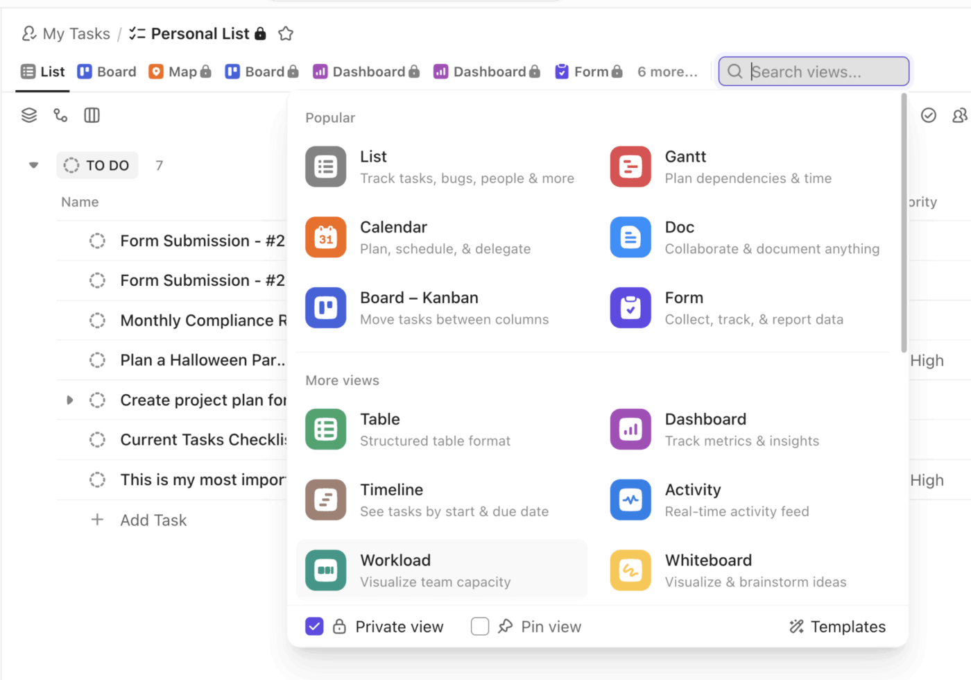The width and height of the screenshot is (971, 680).
Task: Open the subtasks display icon
Action: 60,115
